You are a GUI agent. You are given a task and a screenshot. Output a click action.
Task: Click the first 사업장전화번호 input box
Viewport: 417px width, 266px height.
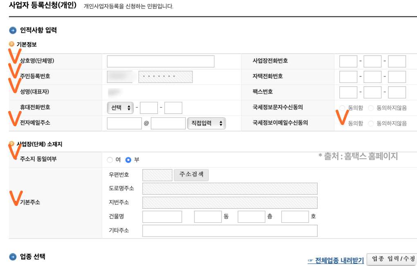(347, 61)
